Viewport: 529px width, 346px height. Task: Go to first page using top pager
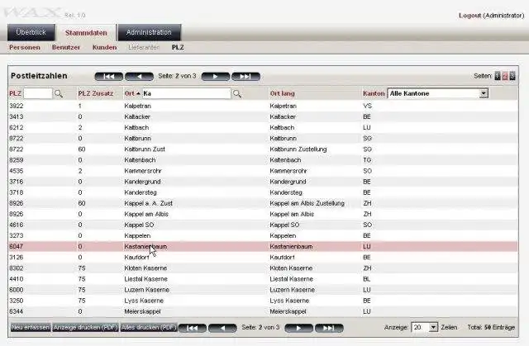click(x=109, y=77)
